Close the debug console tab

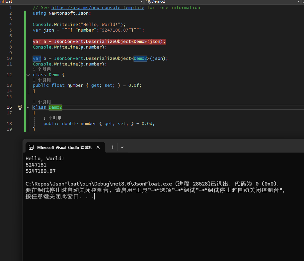(x=98, y=147)
